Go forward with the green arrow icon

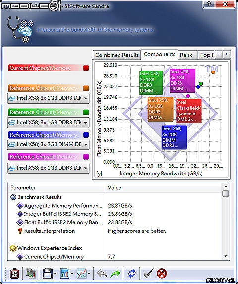(115, 274)
